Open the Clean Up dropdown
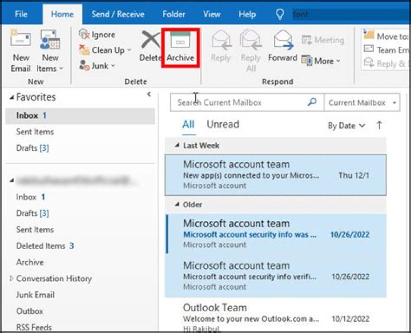The image size is (411, 333). [x=105, y=50]
